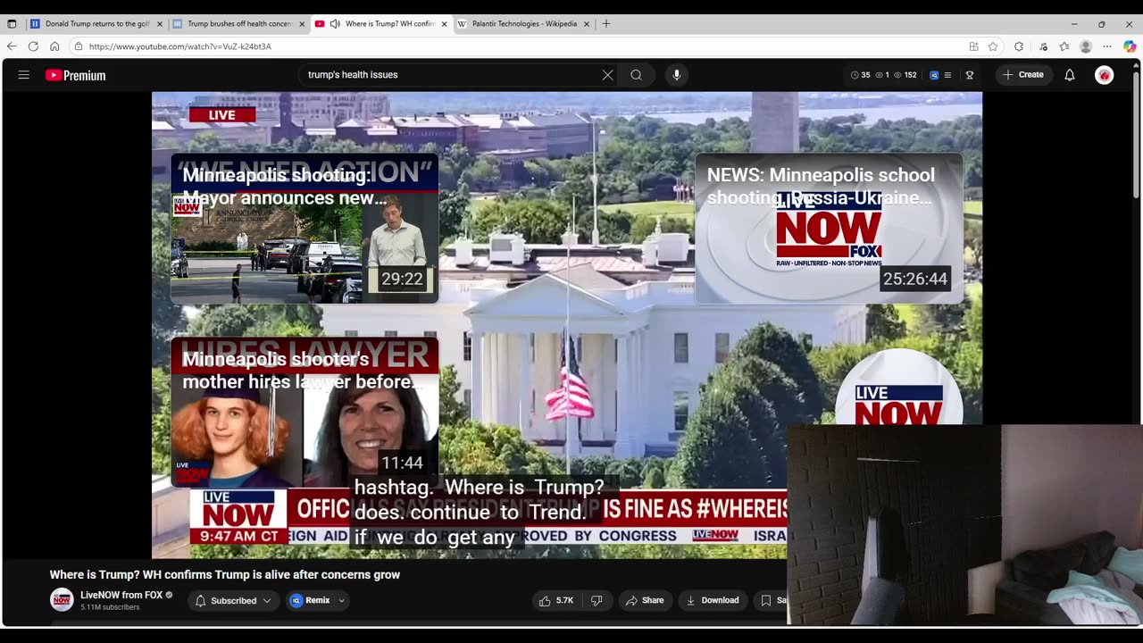Open NEWS Minneapolis school shooting video card
Viewport: 1143px width, 643px height.
click(x=829, y=229)
